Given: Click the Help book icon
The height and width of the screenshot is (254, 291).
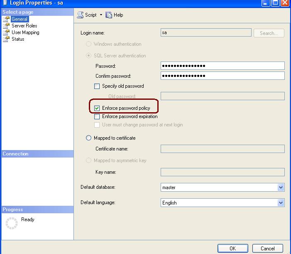Looking at the screenshot, I should click(x=109, y=15).
